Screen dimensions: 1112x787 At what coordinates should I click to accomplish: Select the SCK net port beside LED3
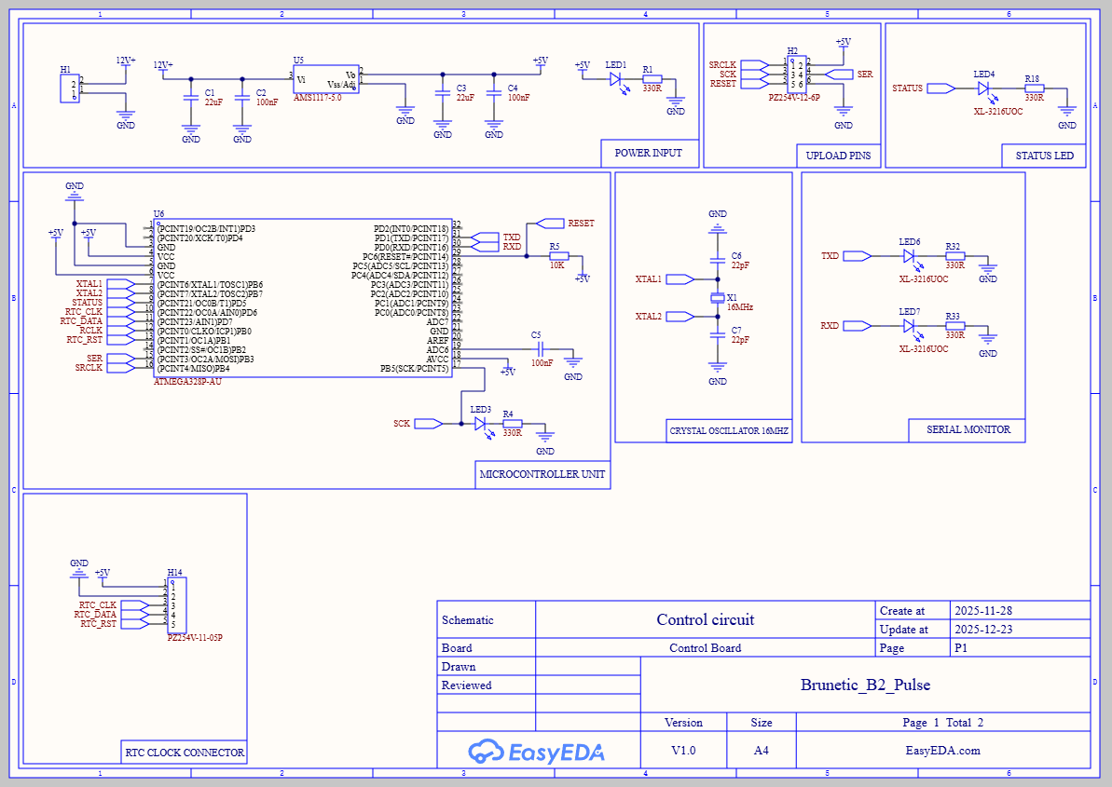(429, 424)
